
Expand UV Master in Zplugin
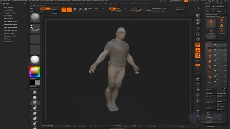click(x=8, y=39)
